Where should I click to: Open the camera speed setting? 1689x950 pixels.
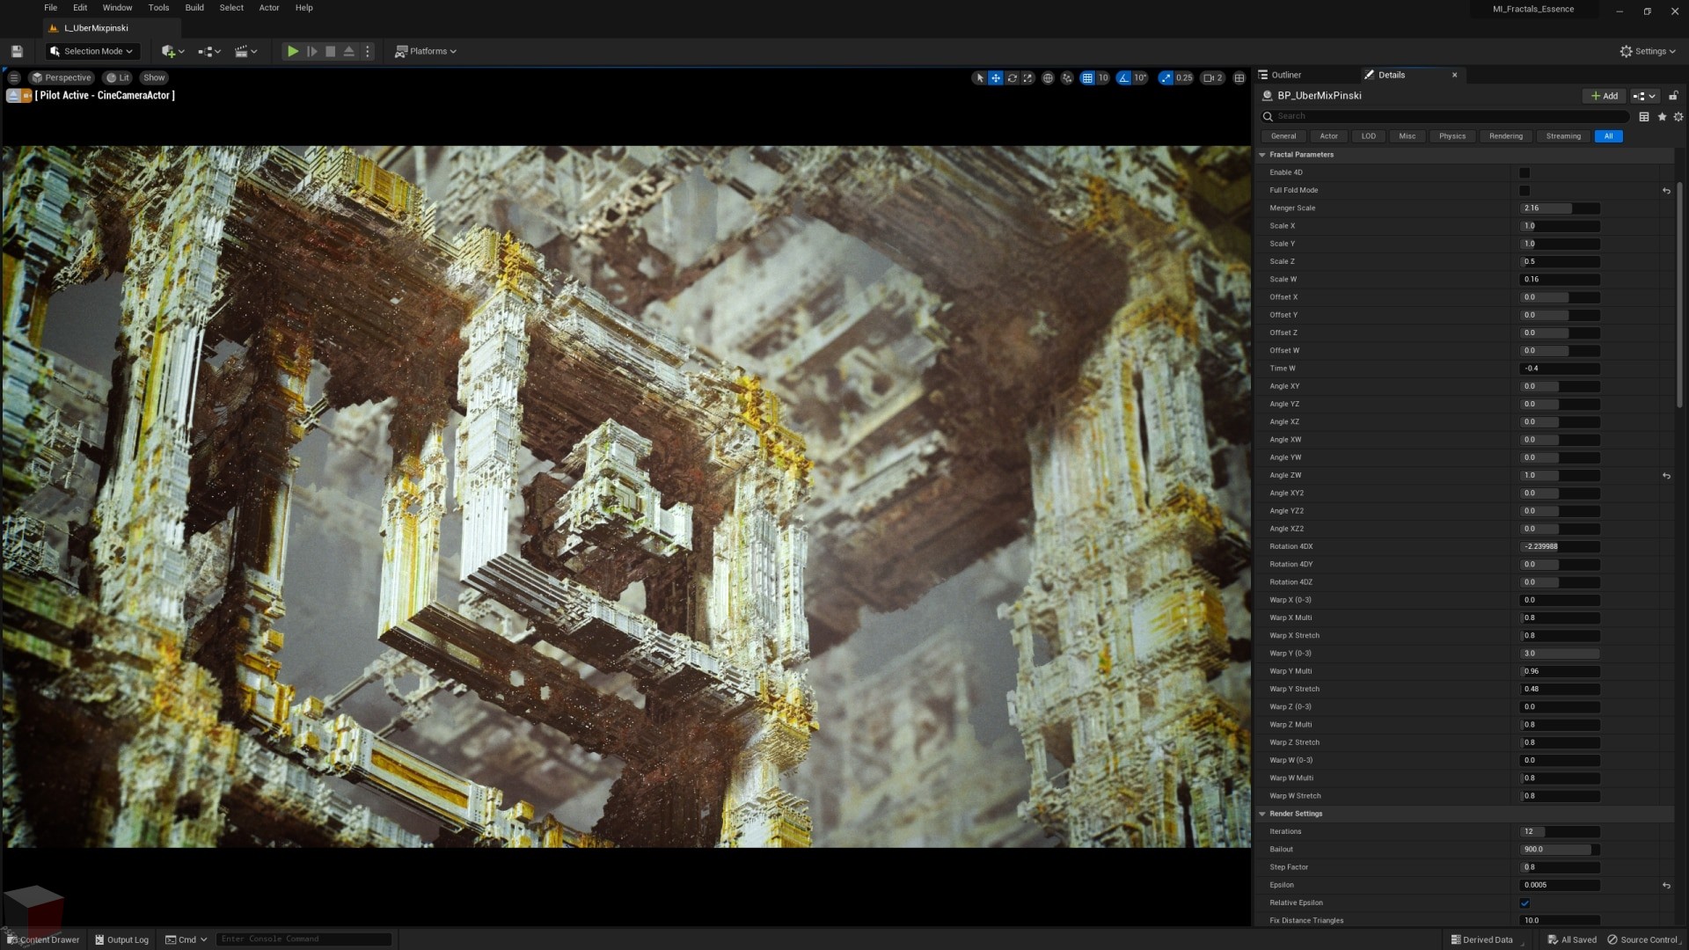point(1213,77)
